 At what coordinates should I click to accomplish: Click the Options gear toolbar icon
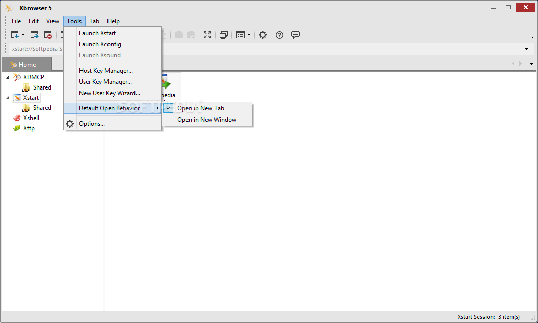point(263,35)
